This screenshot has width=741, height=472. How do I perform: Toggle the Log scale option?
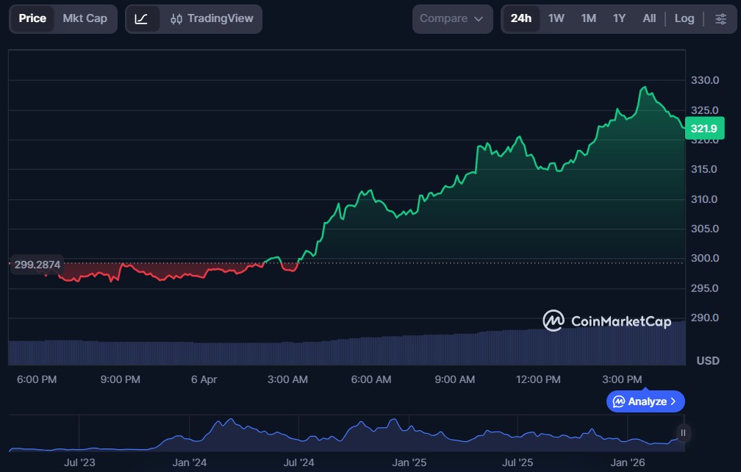[x=684, y=19]
